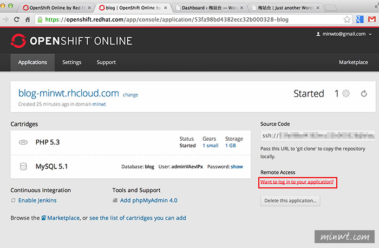The height and width of the screenshot is (248, 379).
Task: Open the Support tab
Action: click(x=106, y=62)
